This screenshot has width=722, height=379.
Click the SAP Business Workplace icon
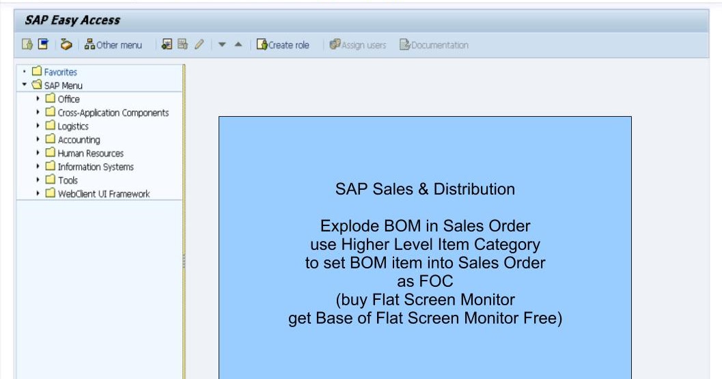point(66,44)
